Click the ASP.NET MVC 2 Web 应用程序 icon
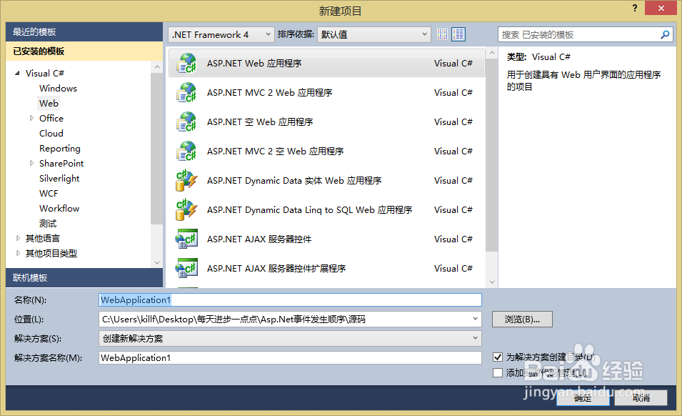This screenshot has height=416, width=682. 186,92
